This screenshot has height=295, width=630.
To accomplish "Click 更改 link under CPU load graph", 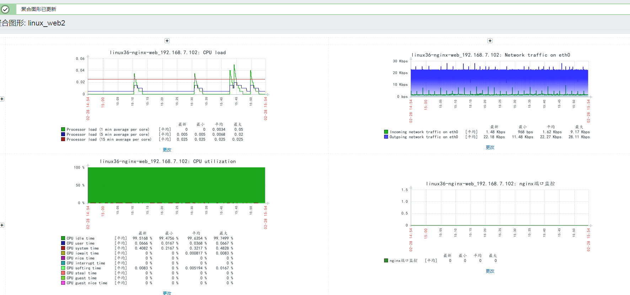I will 167,150.
